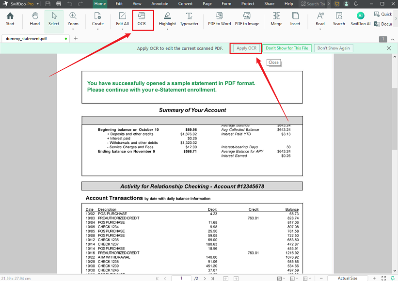Open the Home ribbon tab

click(100, 4)
